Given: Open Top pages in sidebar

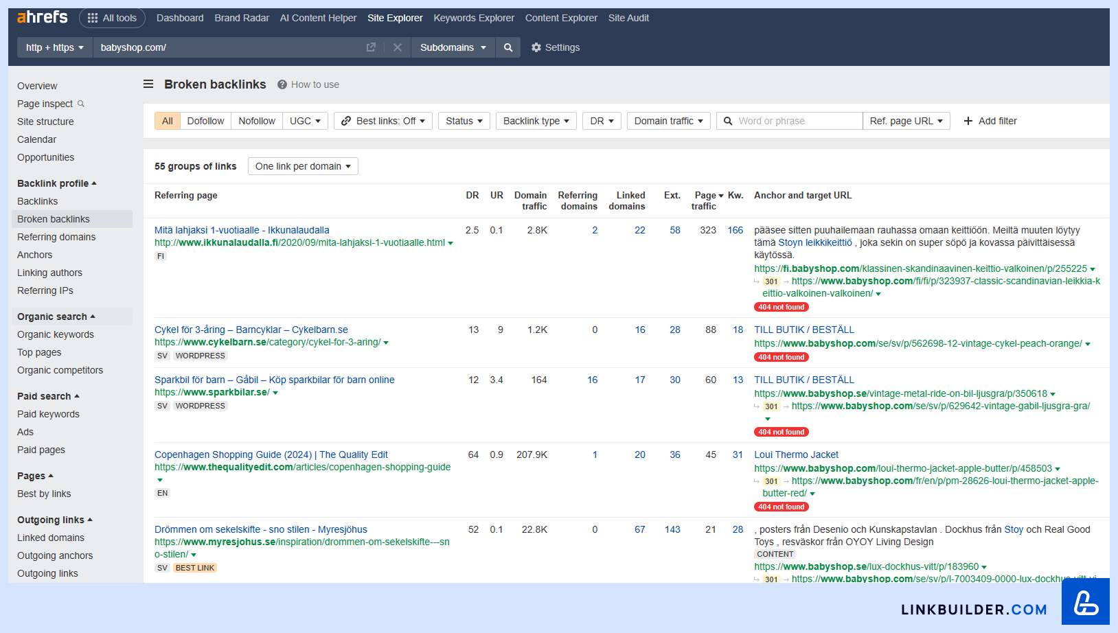Looking at the screenshot, I should click(x=39, y=352).
